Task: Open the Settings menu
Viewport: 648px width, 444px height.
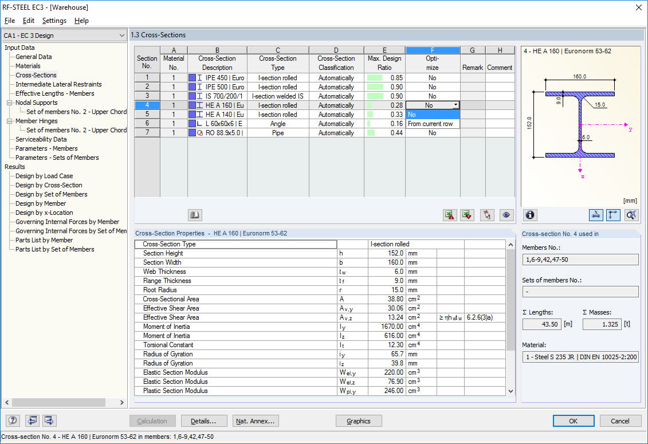Action: click(54, 21)
